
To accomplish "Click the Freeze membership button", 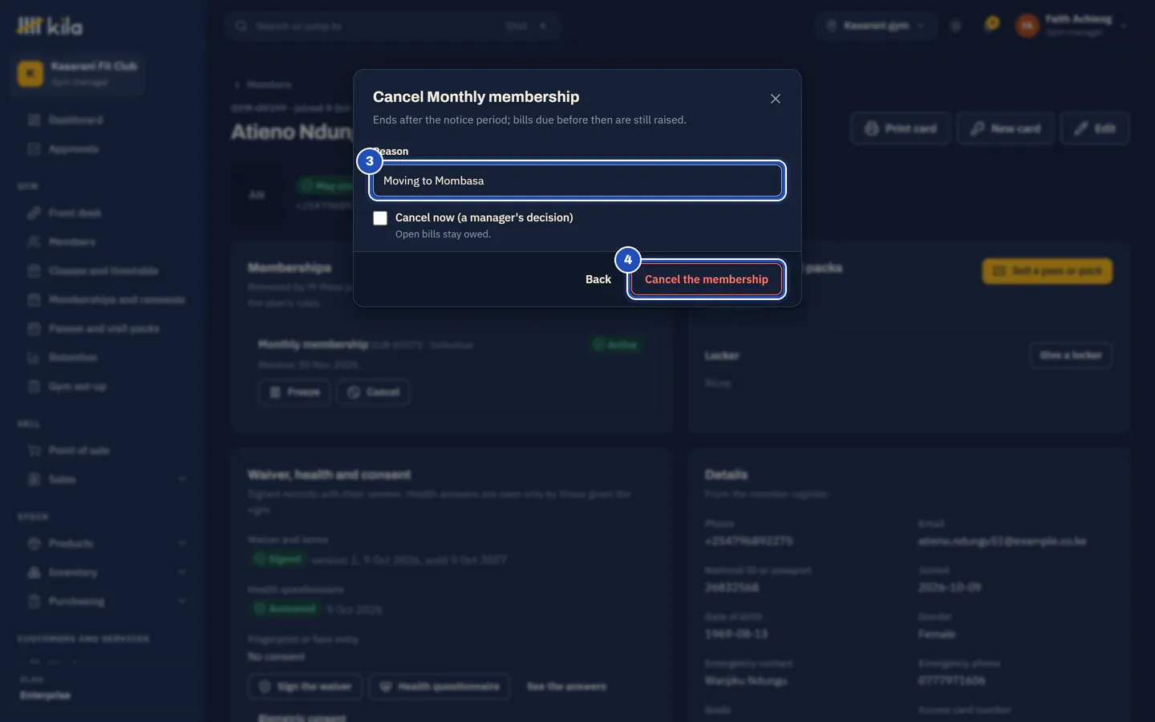I will pyautogui.click(x=294, y=392).
